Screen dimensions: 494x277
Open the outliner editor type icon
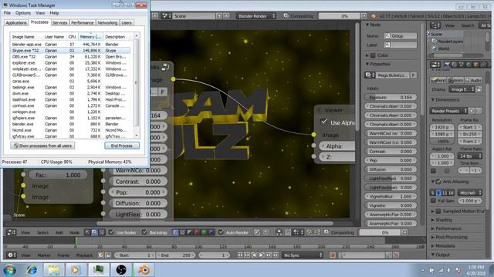point(435,25)
